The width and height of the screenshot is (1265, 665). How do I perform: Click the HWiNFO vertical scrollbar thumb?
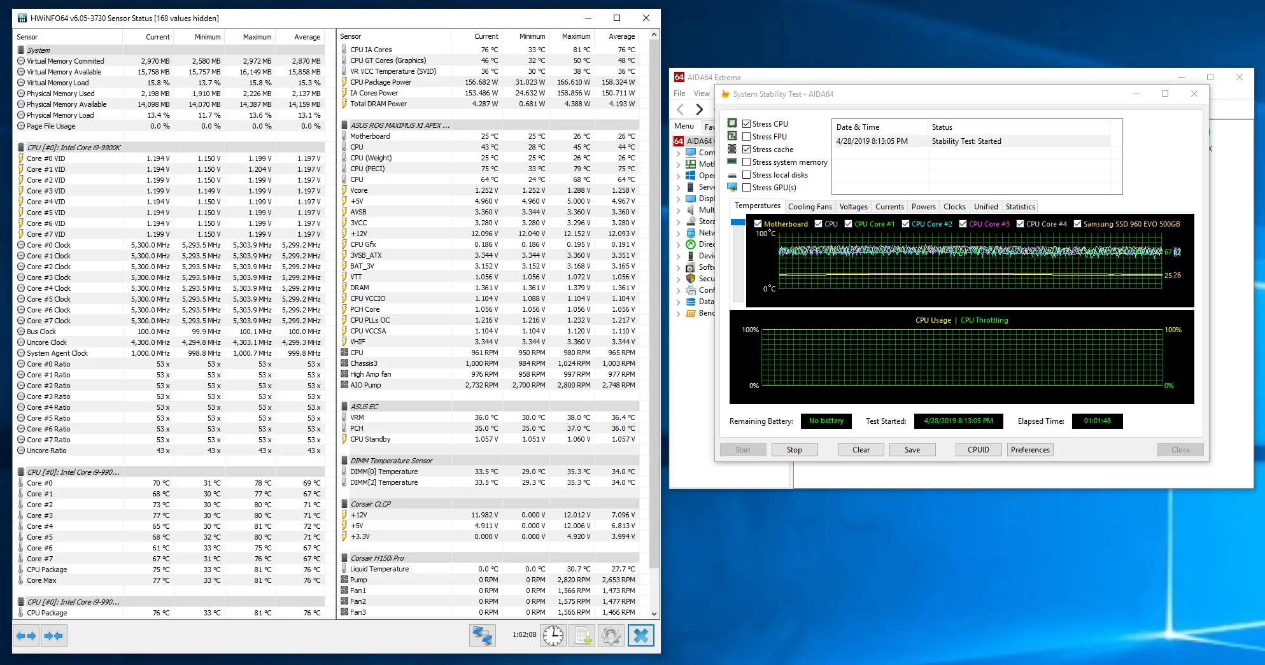tap(653, 304)
